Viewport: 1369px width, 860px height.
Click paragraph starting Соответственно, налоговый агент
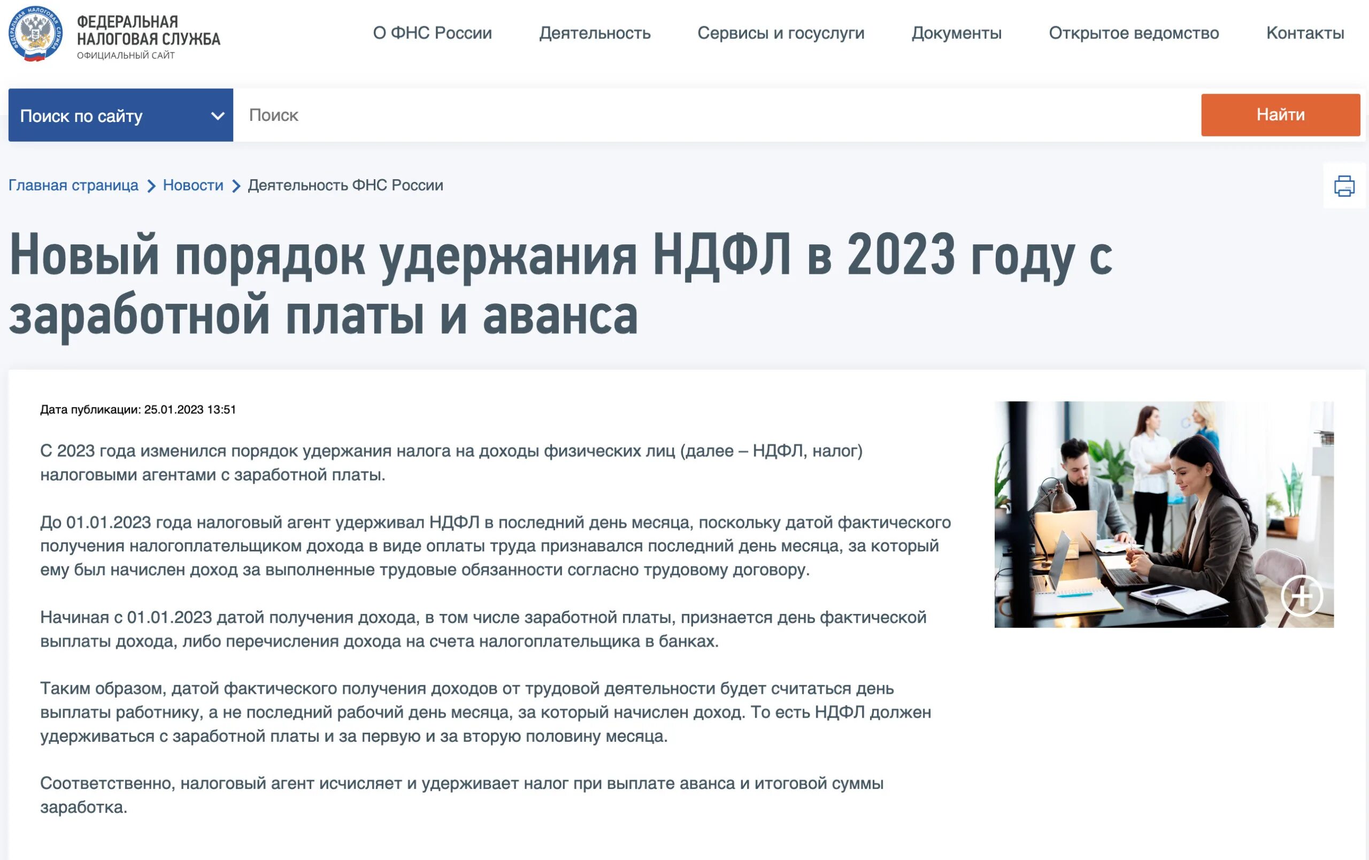[462, 795]
